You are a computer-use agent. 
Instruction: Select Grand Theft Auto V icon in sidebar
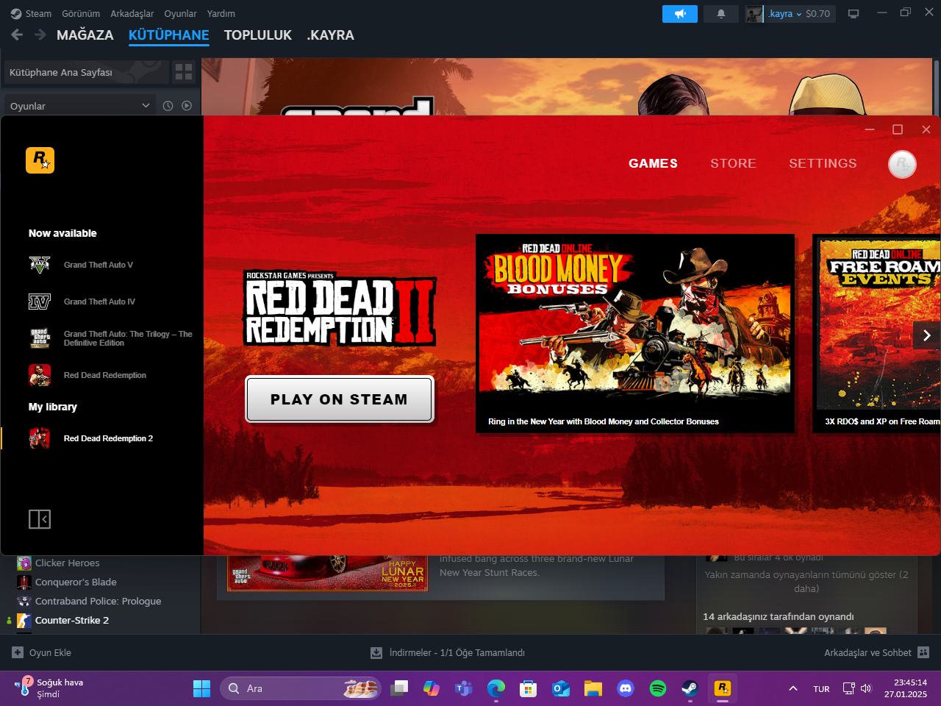40,265
